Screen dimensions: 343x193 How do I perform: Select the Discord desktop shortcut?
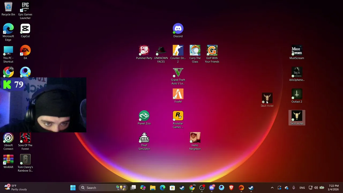click(x=178, y=31)
